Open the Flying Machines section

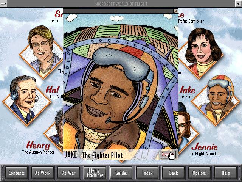tap(95, 173)
